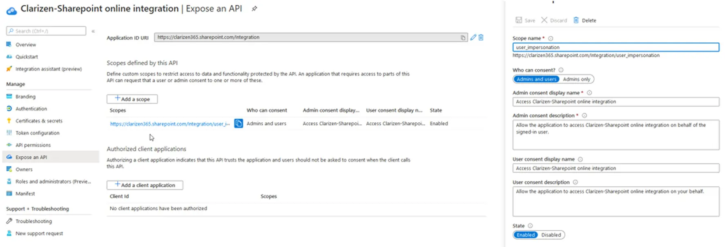Open Owners page
This screenshot has width=727, height=247.
point(24,169)
